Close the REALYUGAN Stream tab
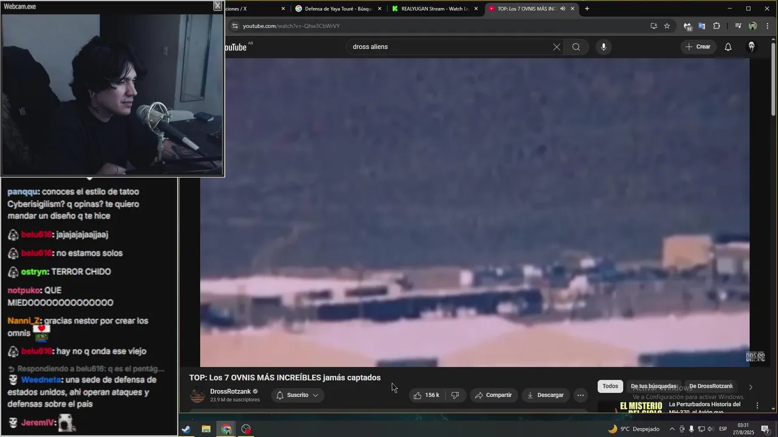 coord(476,8)
